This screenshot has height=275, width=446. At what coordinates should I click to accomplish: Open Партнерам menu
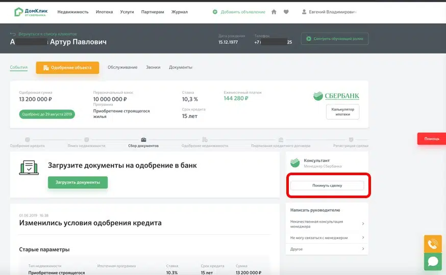[153, 12]
